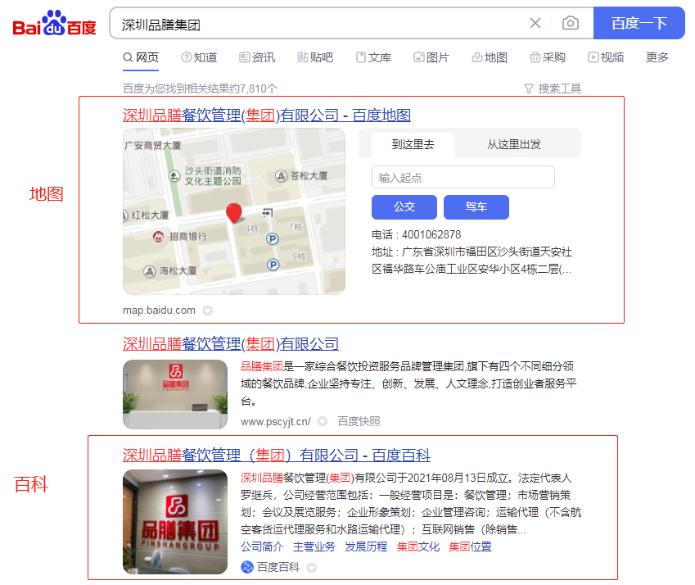Open the 更多 dropdown
The height and width of the screenshot is (585, 695).
[657, 57]
